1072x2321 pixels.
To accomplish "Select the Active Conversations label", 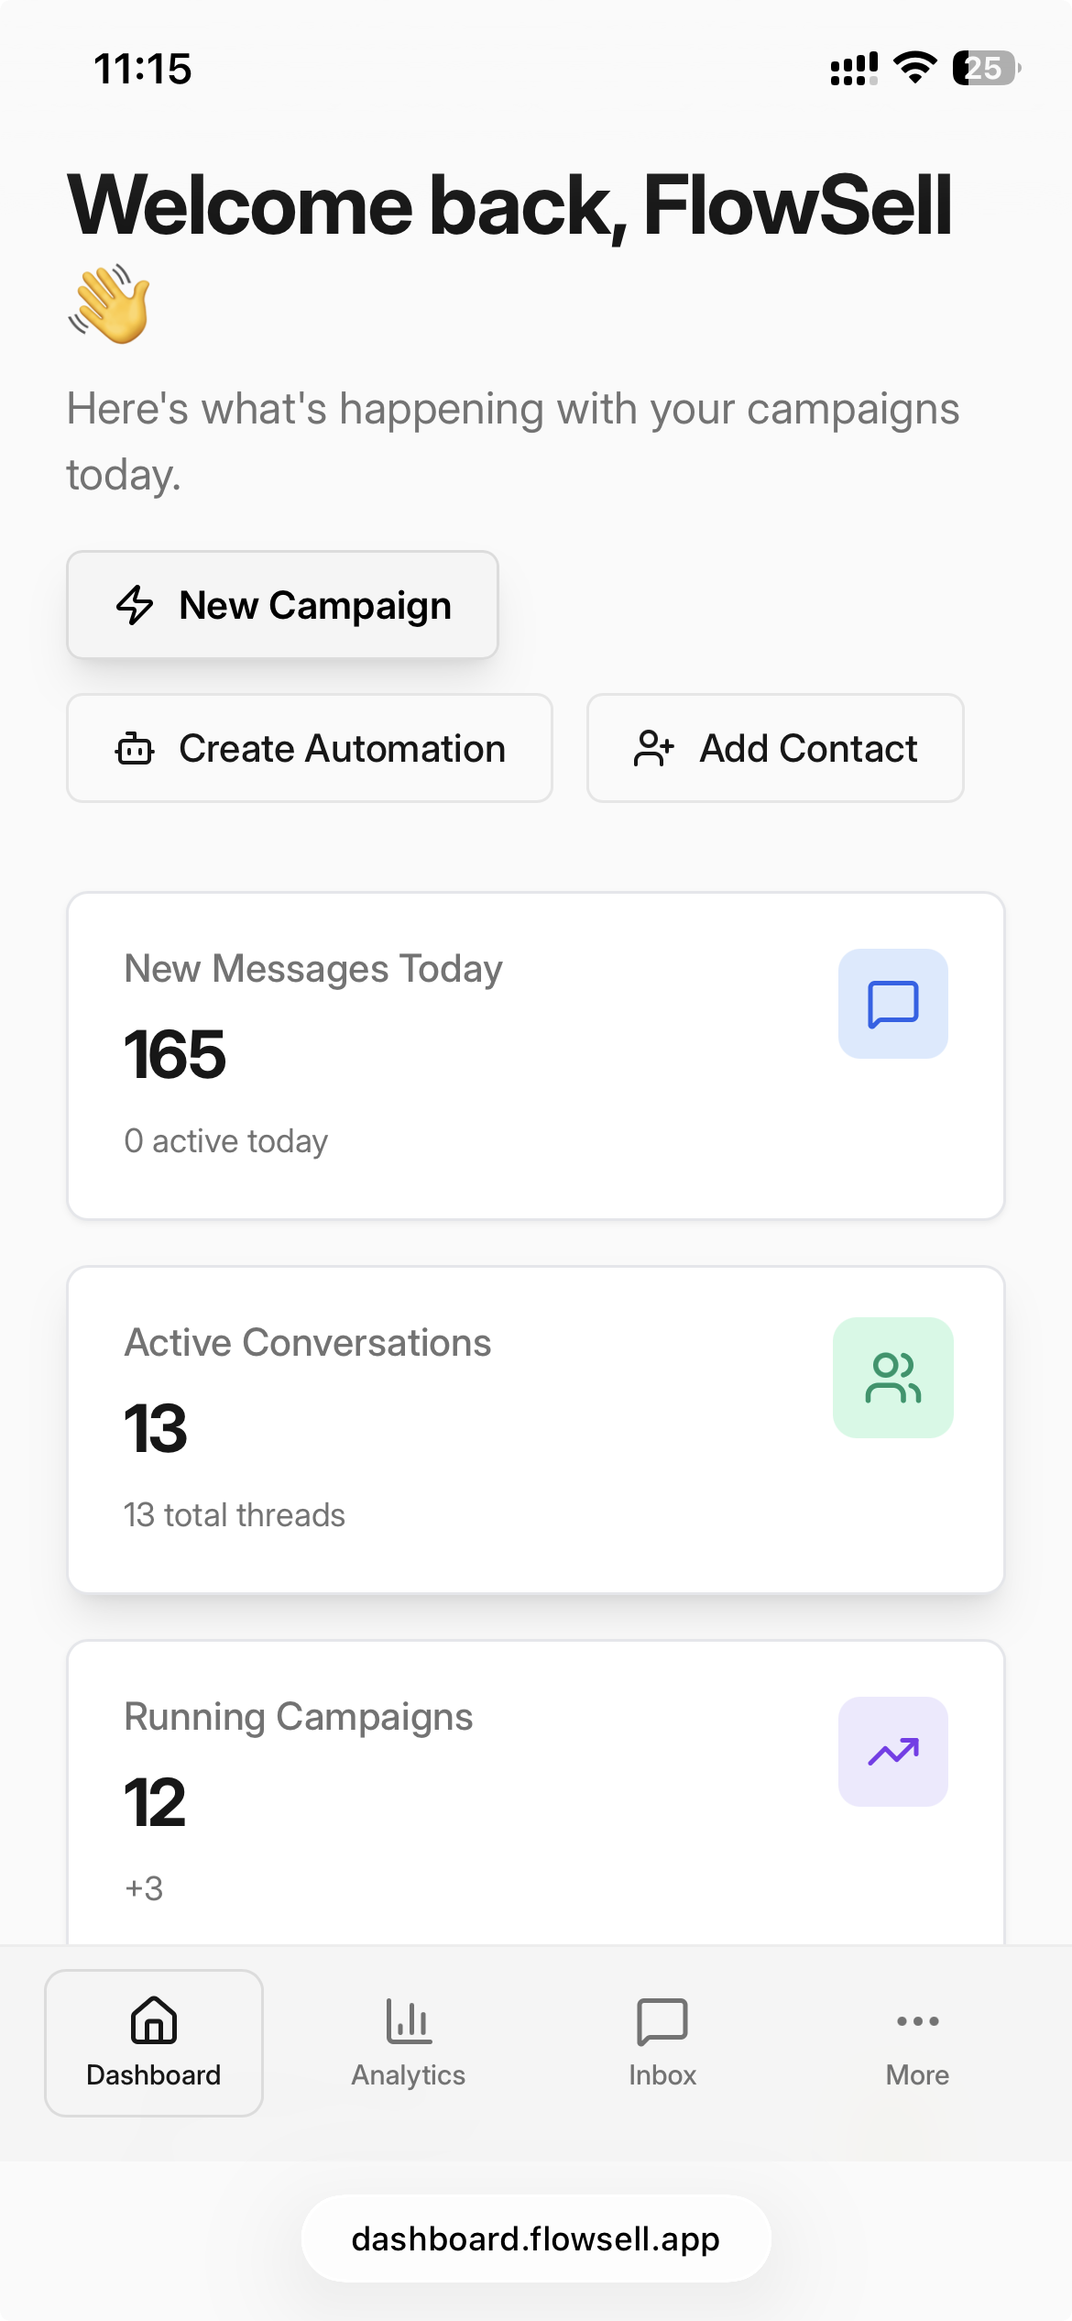I will [308, 1343].
